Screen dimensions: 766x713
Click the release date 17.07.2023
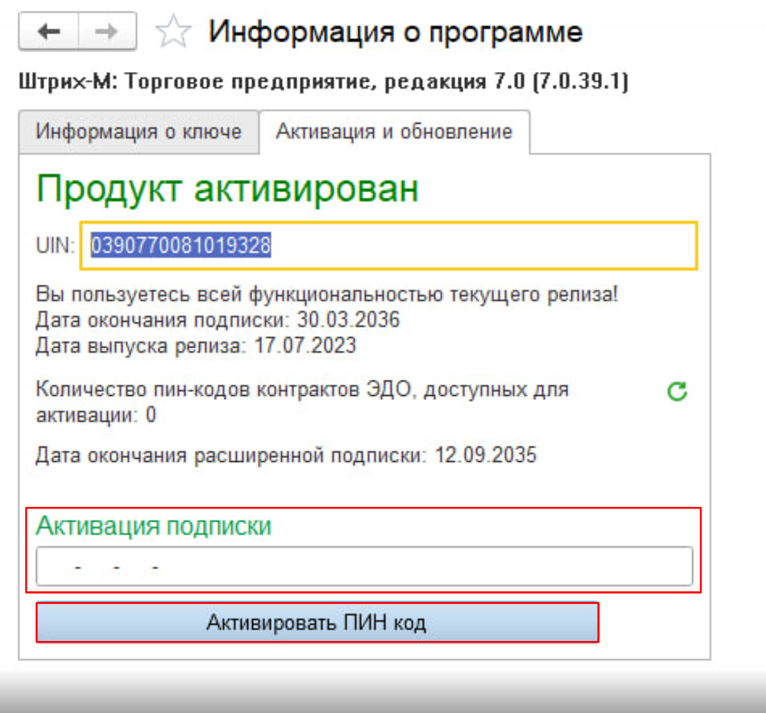(306, 346)
